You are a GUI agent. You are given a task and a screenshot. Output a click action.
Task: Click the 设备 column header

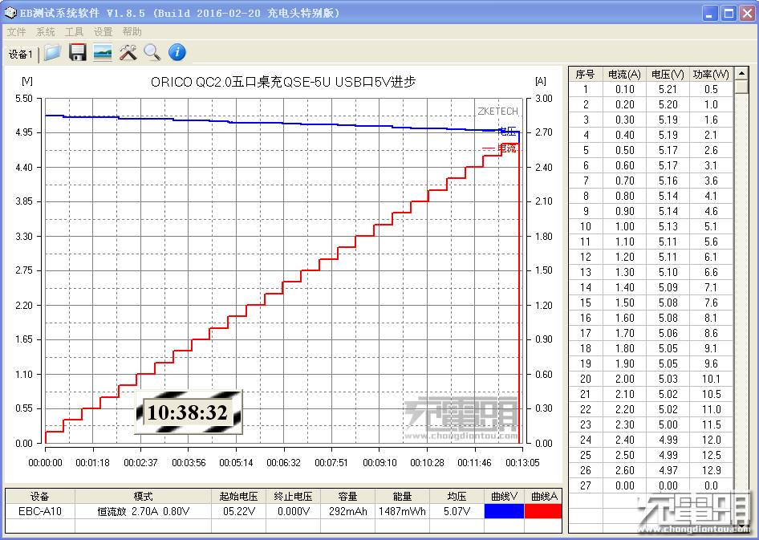click(x=39, y=496)
